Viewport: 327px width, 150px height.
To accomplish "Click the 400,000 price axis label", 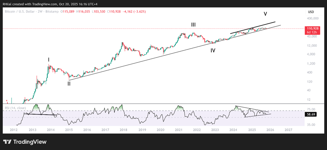I will 313,18.
